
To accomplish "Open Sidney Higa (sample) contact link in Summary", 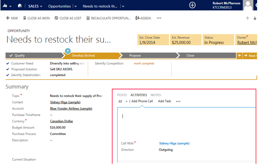I will 65,102.
